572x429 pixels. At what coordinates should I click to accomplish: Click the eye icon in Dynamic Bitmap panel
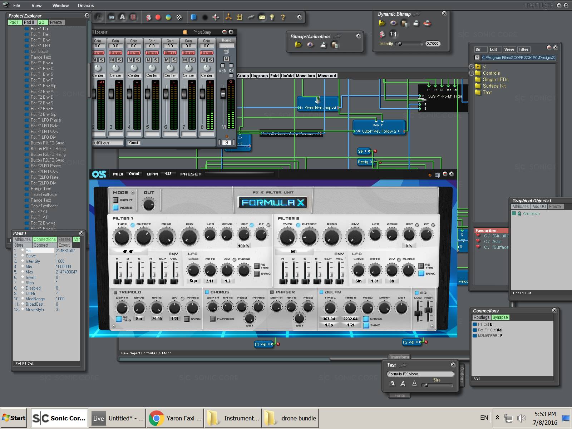coord(393,23)
